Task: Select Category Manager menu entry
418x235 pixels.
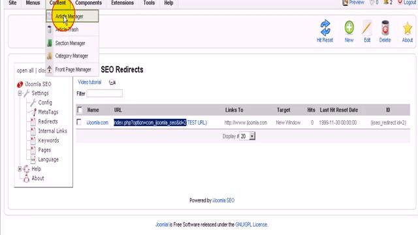Action: coord(72,56)
